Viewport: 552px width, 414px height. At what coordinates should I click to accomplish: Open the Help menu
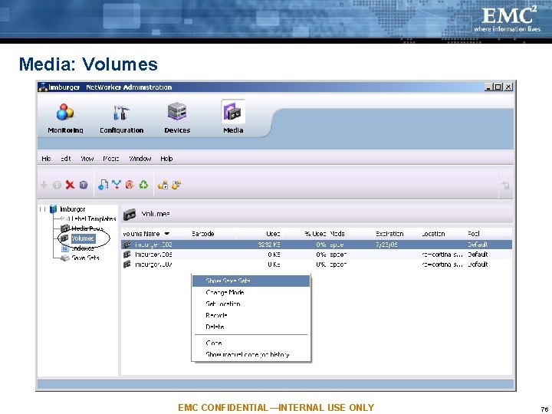pos(166,159)
